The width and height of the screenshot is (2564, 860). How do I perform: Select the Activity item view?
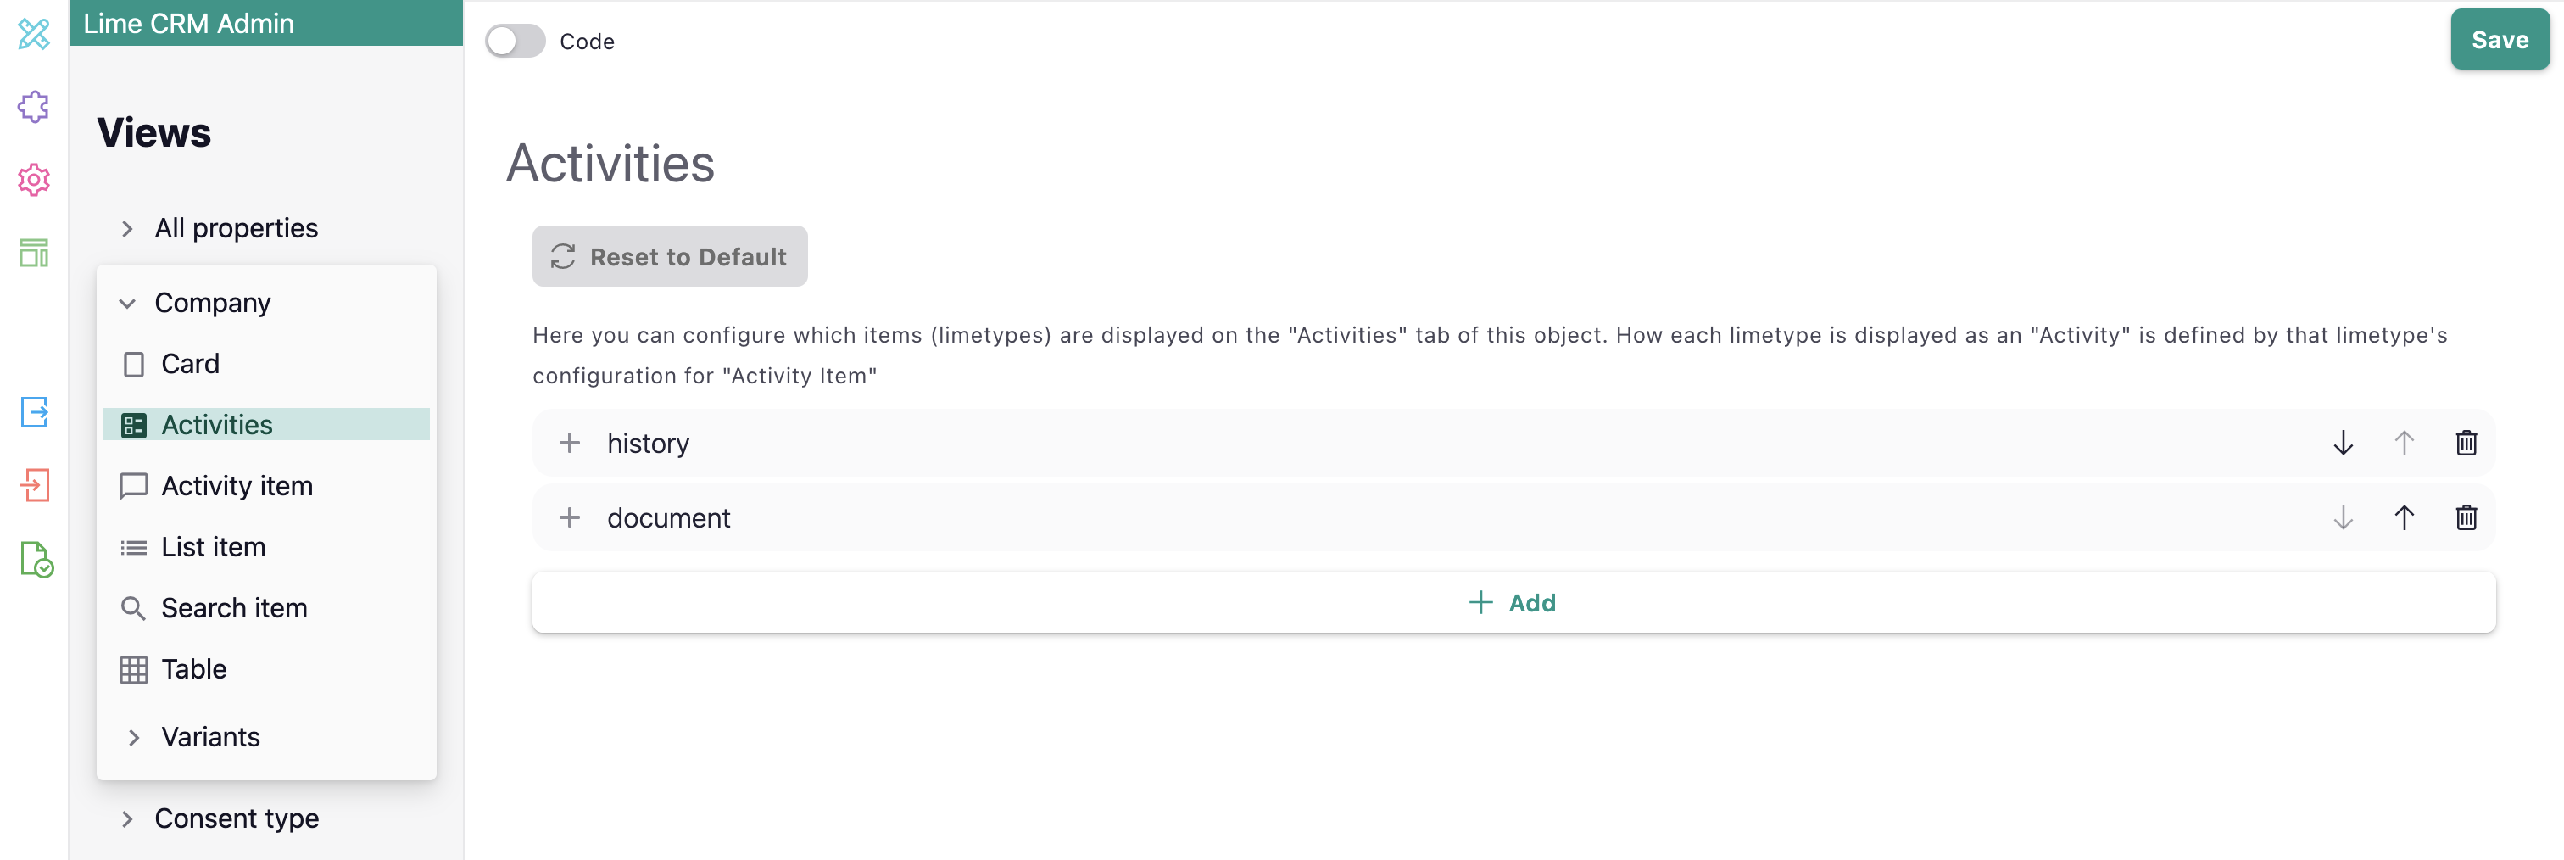(236, 486)
